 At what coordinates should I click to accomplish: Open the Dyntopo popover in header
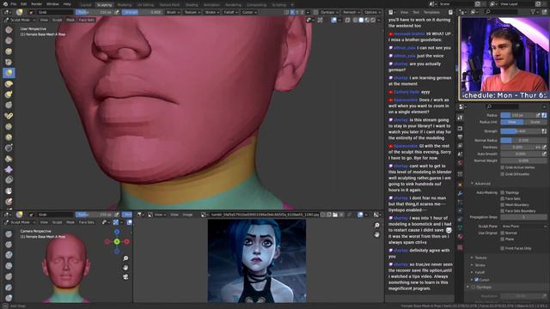coord(329,12)
